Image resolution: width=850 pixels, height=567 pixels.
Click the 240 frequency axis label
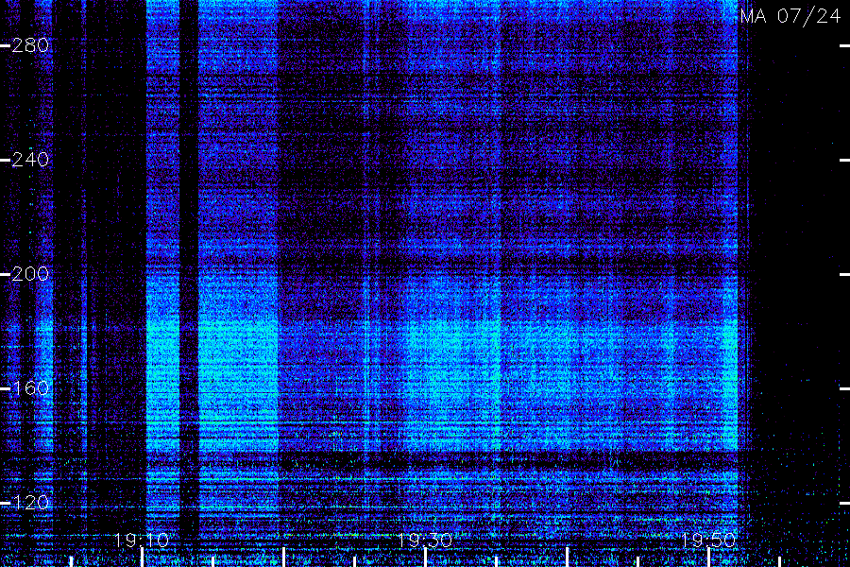pos(30,160)
